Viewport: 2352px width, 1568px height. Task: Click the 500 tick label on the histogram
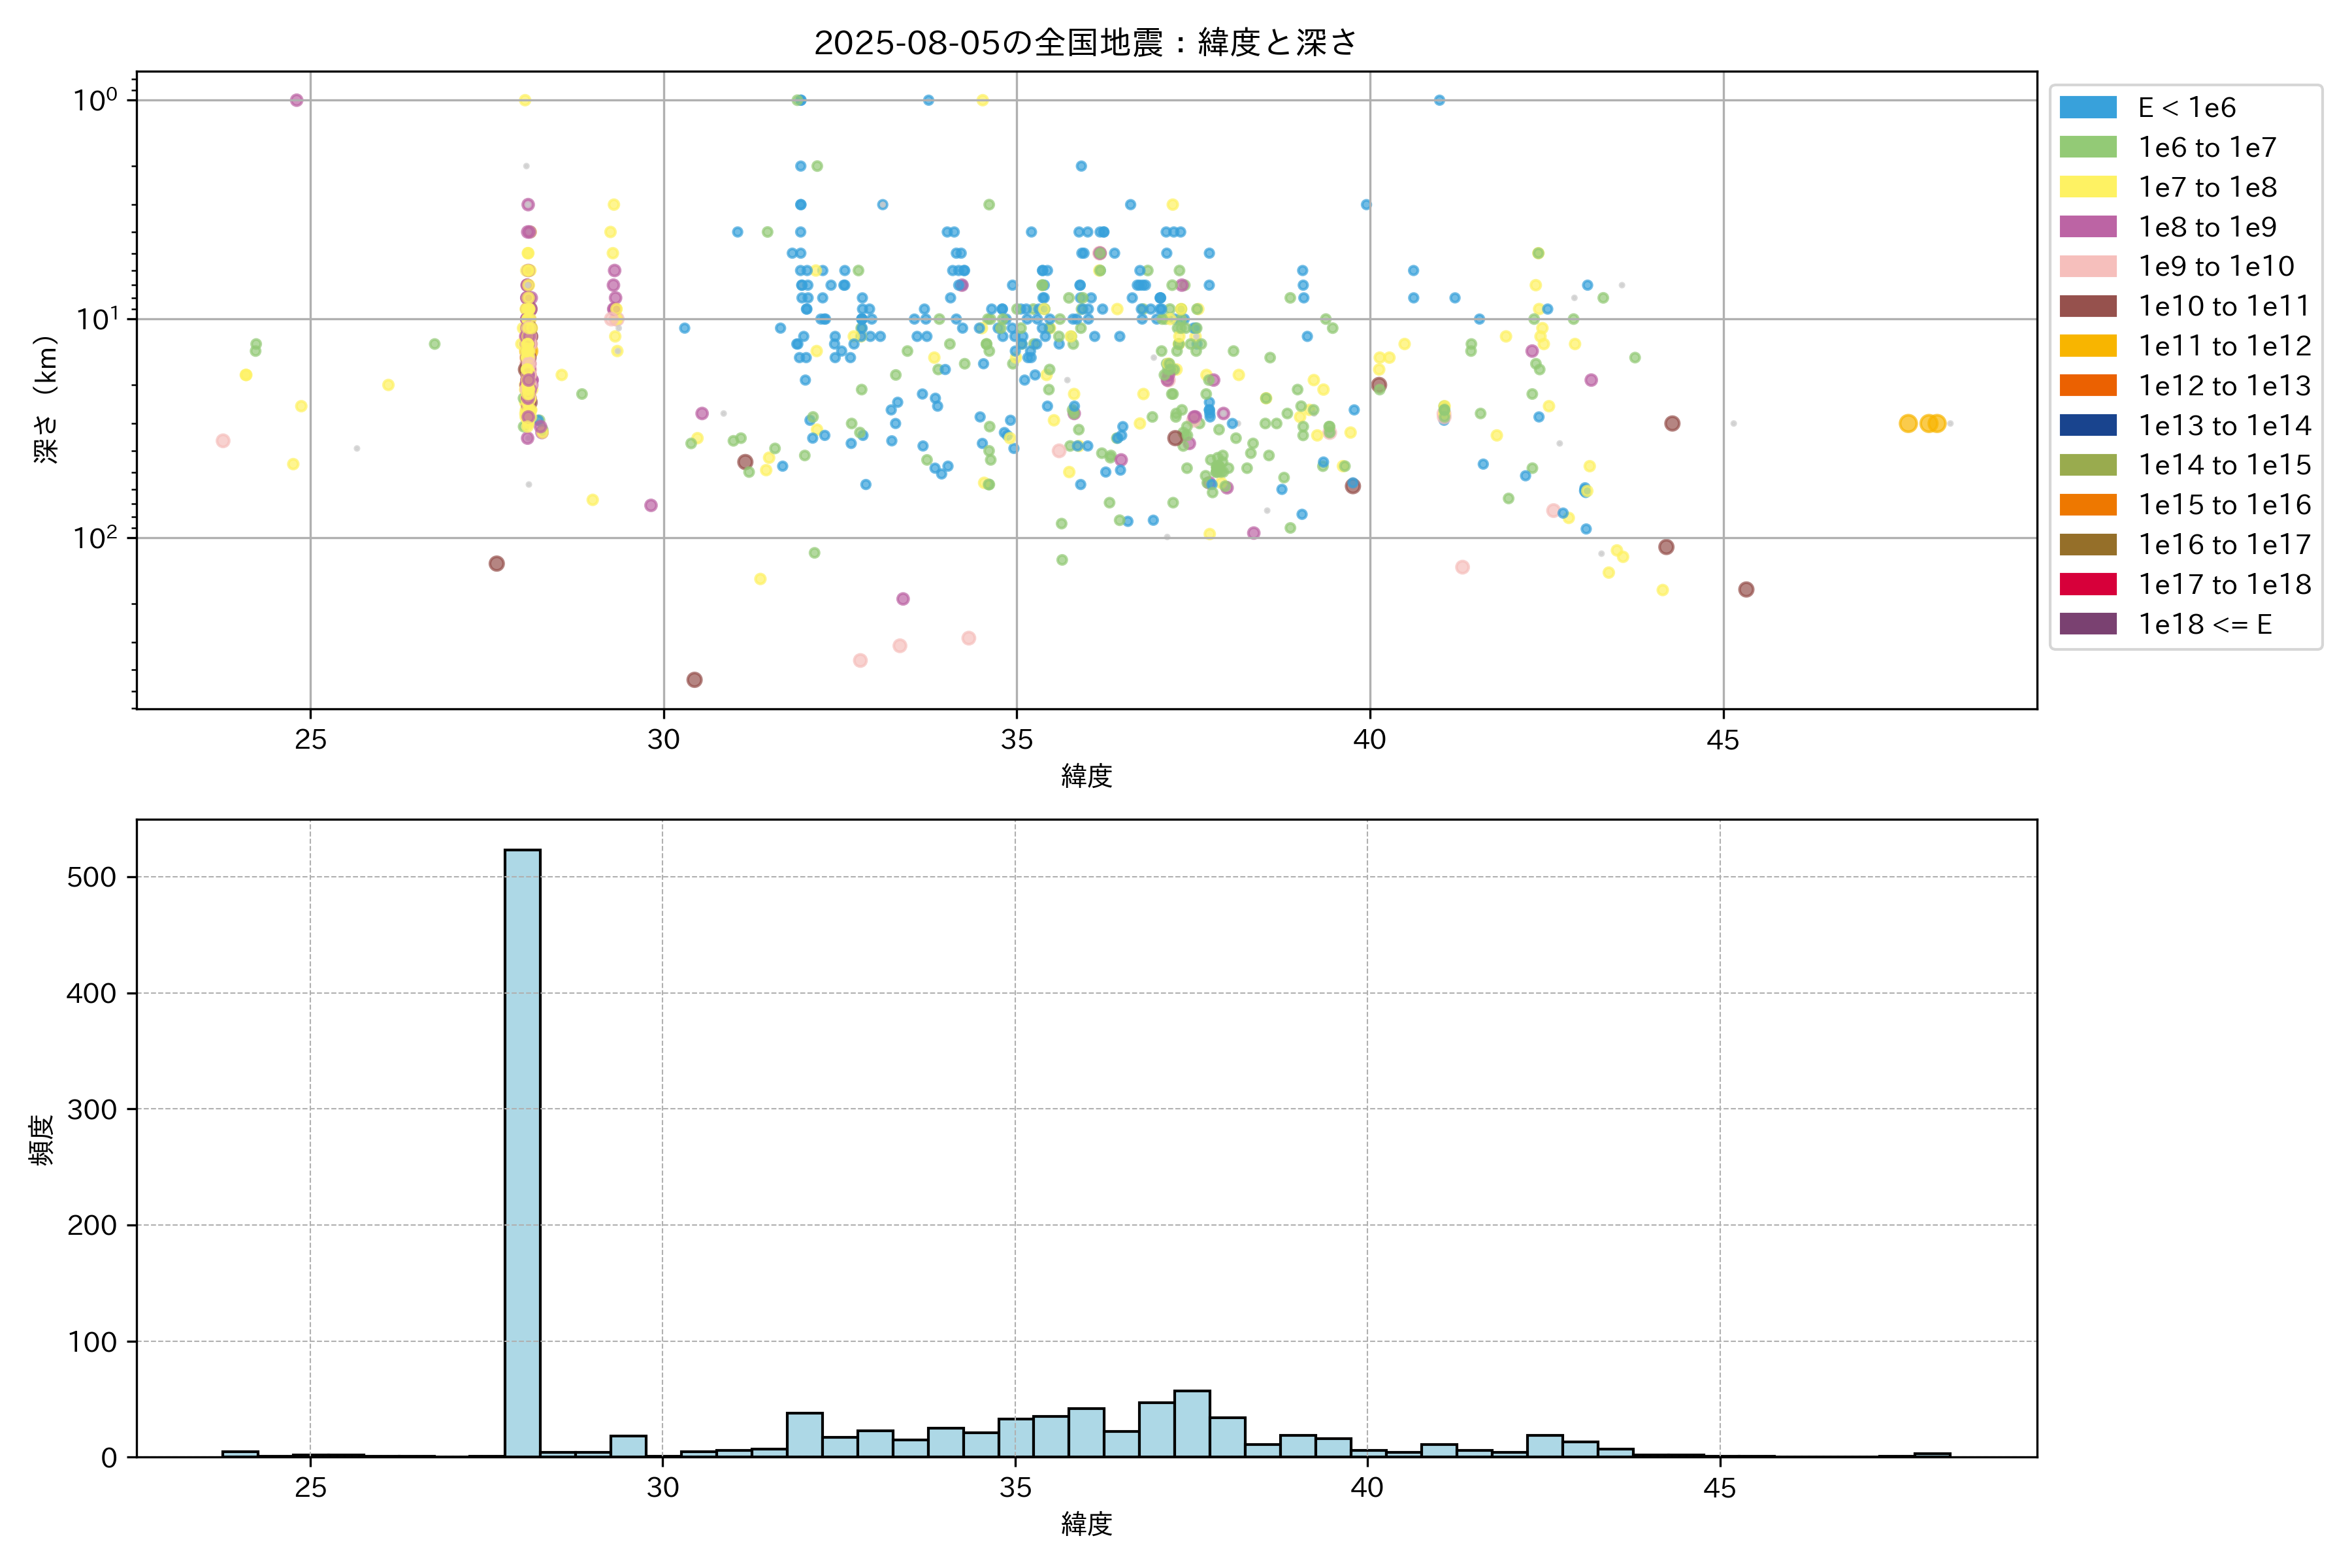92,877
